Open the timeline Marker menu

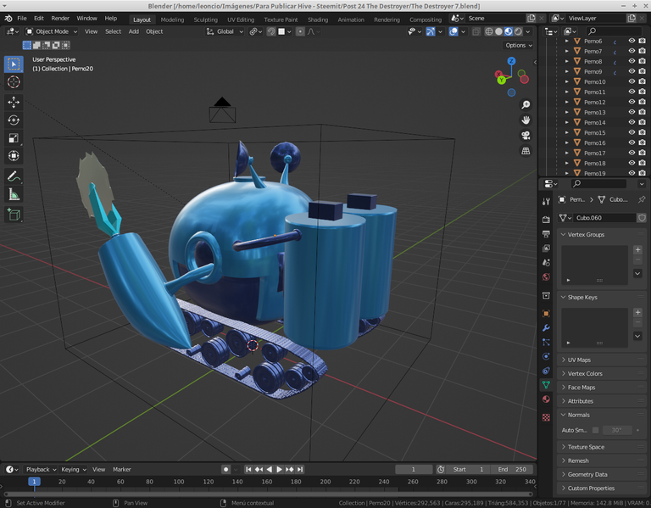pyautogui.click(x=122, y=469)
